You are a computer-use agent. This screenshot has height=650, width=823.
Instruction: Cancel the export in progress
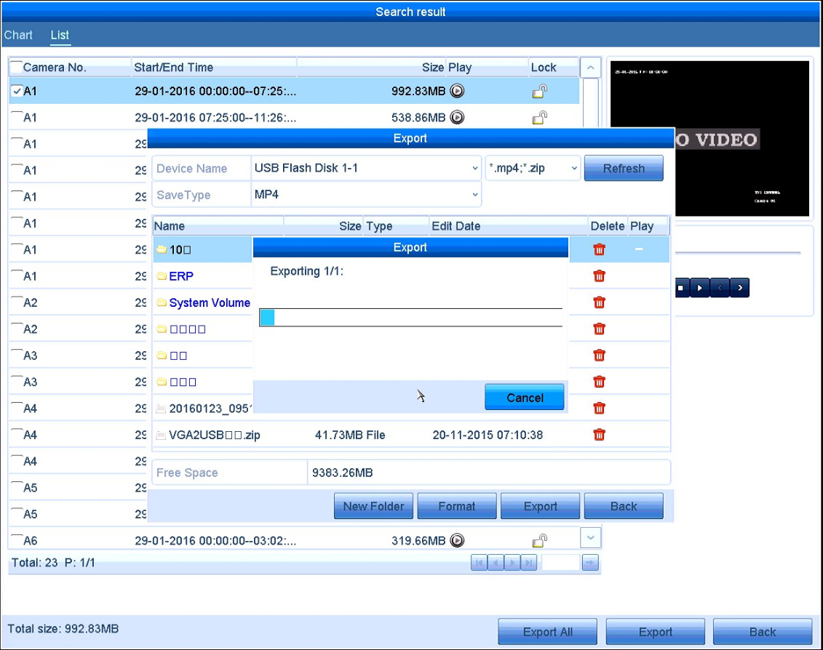point(525,397)
